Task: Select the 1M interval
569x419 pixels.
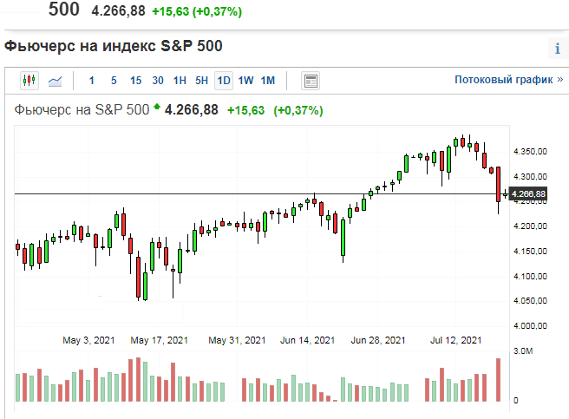Action: (x=268, y=81)
